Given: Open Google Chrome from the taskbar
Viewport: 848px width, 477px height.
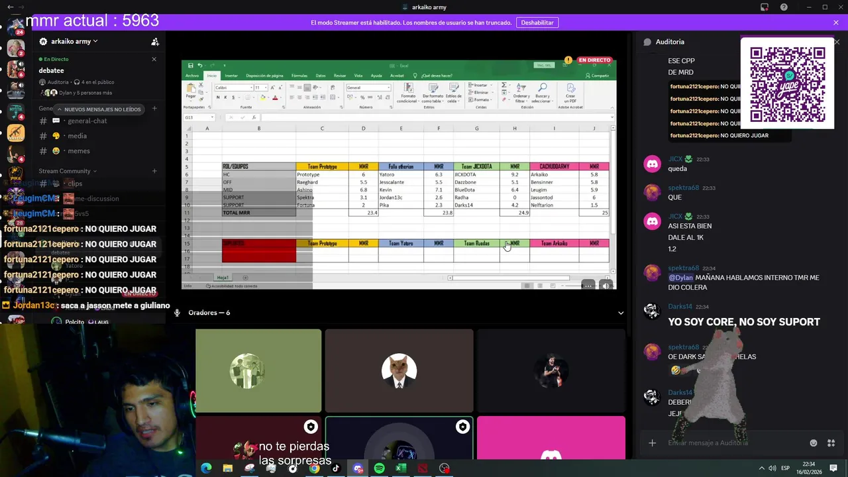Looking at the screenshot, I should click(x=314, y=468).
